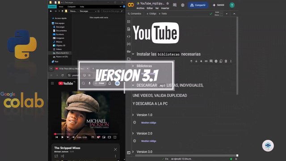Click Colab horizontal scrollbar at bottom
Screen dimensions: 286x161
tap(186, 156)
